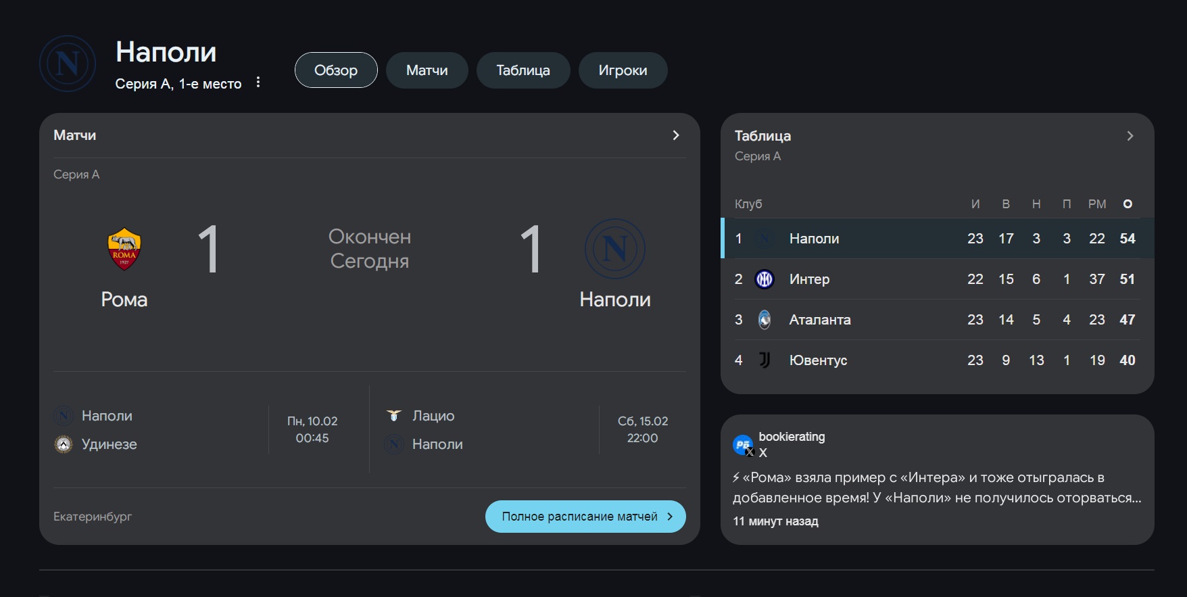The height and width of the screenshot is (597, 1187).
Task: Click Лацио in the upcoming fixture
Action: (433, 416)
